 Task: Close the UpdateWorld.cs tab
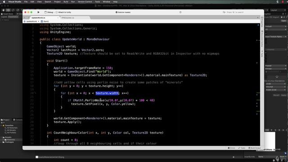tap(58, 18)
